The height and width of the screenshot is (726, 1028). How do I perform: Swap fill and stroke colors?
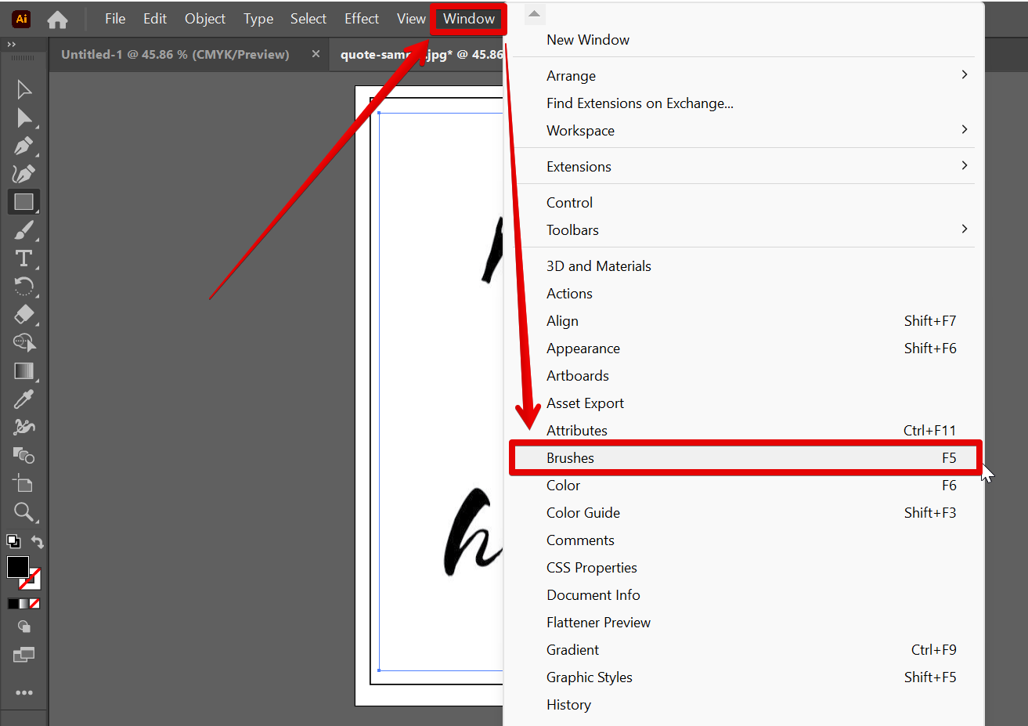pyautogui.click(x=37, y=541)
